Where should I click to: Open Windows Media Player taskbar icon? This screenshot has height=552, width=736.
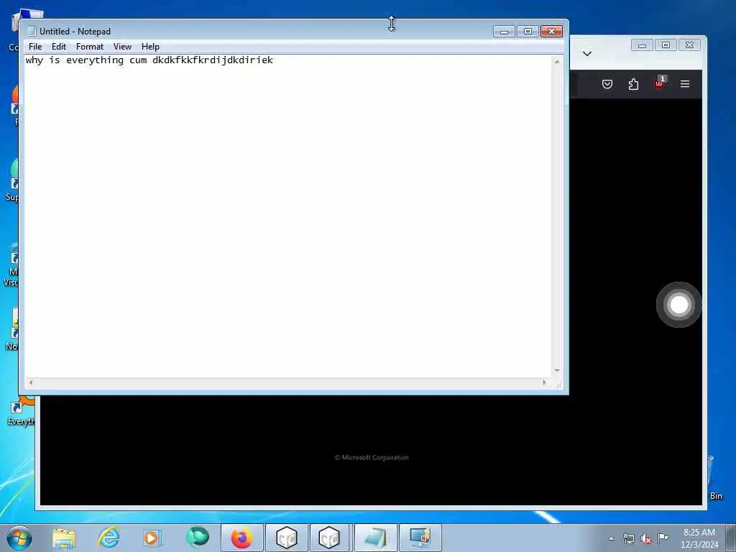(x=152, y=538)
